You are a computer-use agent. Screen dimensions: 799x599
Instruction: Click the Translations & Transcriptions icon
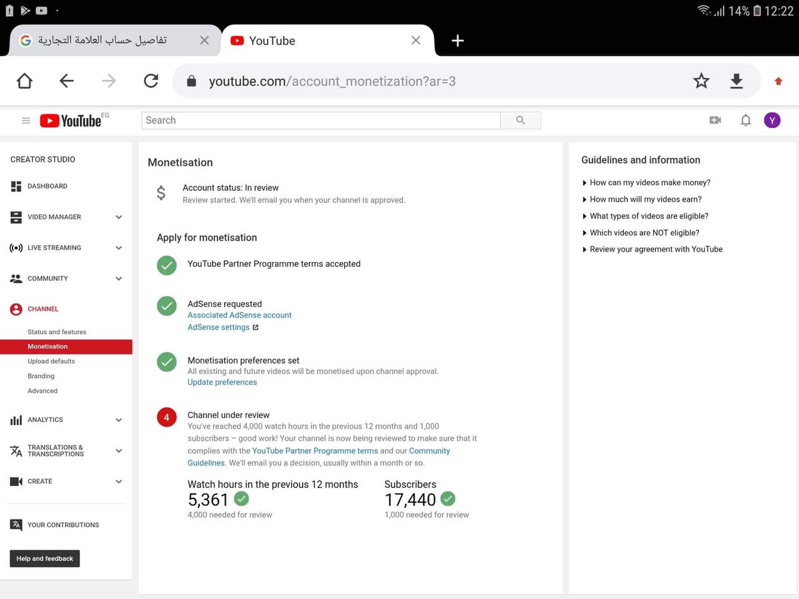click(x=16, y=451)
